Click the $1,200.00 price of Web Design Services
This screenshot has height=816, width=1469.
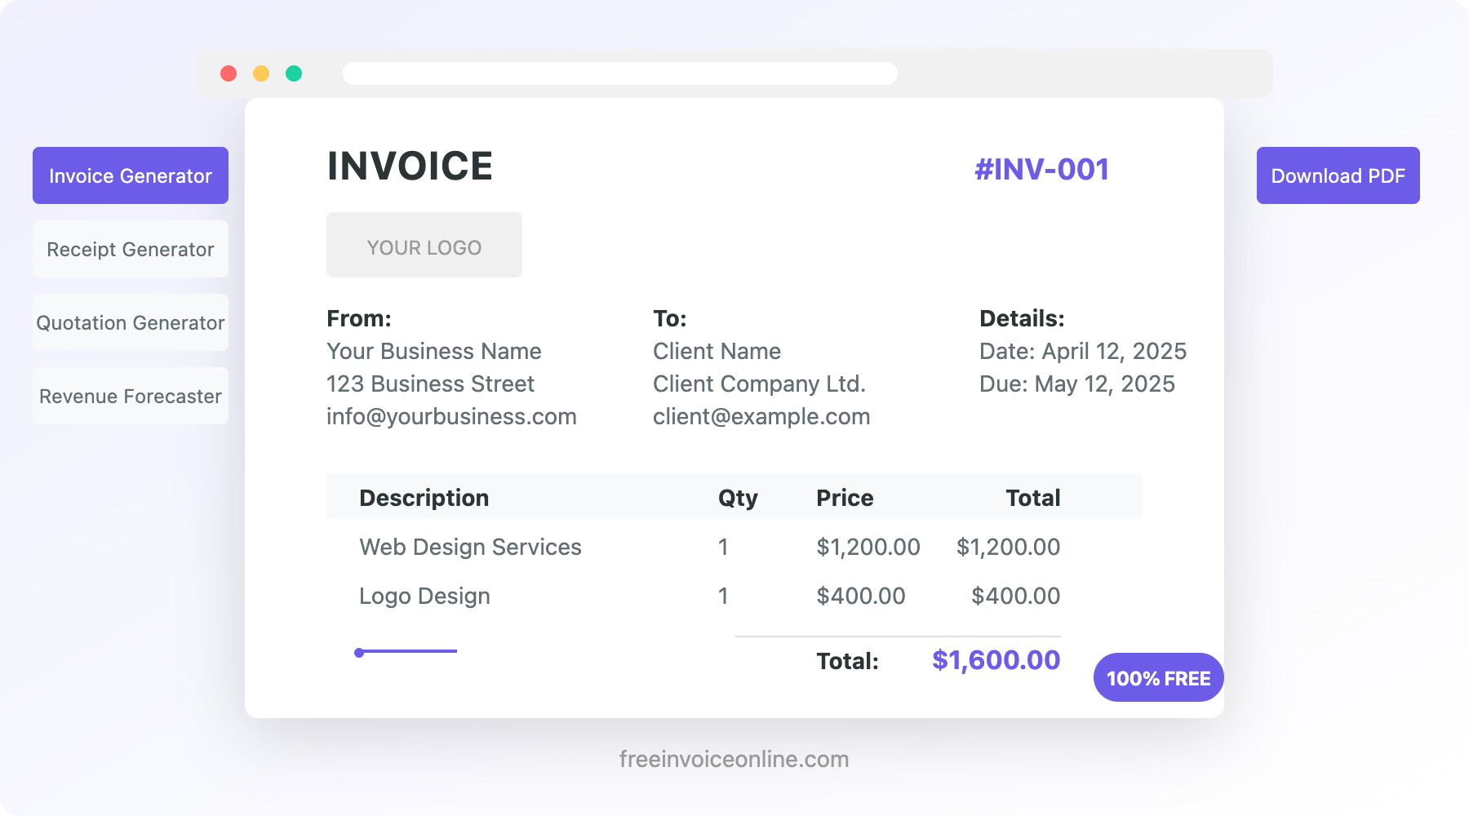[868, 547]
